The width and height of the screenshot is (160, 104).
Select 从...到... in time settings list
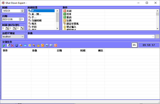[36, 14]
